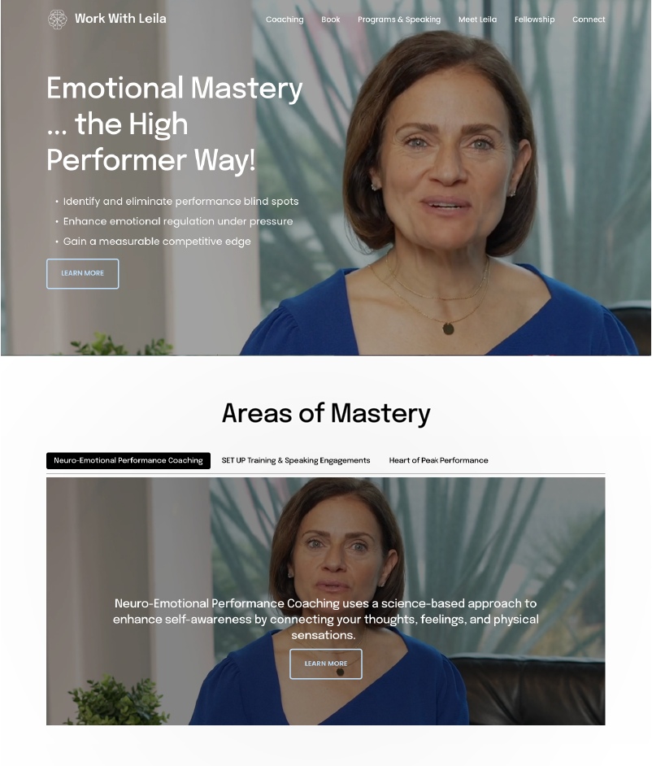Click the hero Learn More button
652x766 pixels.
(x=83, y=273)
